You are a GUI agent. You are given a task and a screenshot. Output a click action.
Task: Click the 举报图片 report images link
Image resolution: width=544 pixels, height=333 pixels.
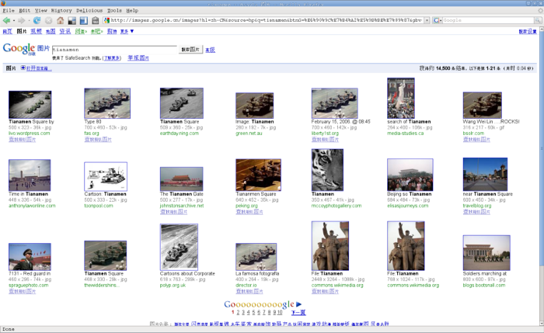(x=138, y=58)
